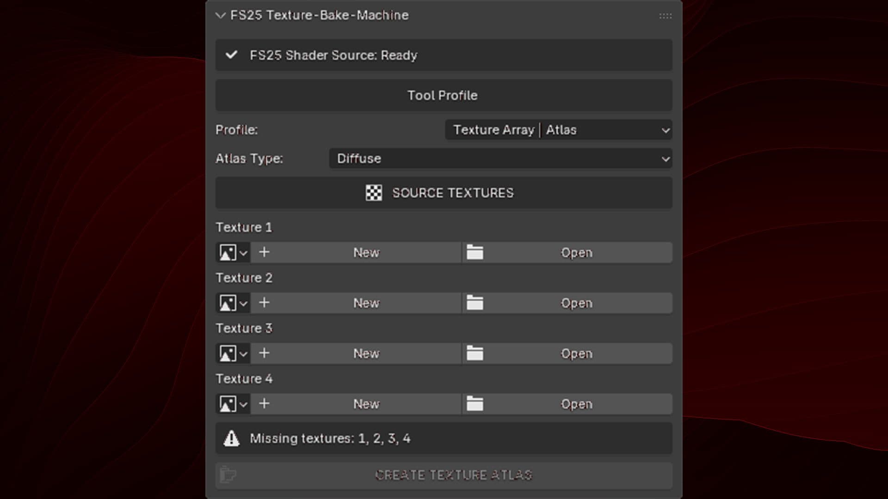Click the panel drag-handle dots icon
The width and height of the screenshot is (888, 499).
coord(665,16)
